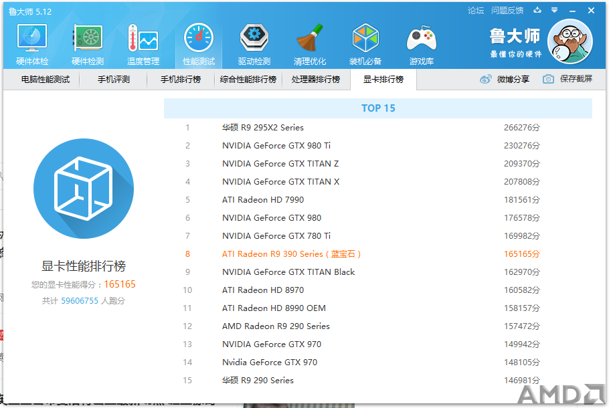Open the 硬件检测 hardware detection icon
This screenshot has width=609, height=408.
coord(88,45)
